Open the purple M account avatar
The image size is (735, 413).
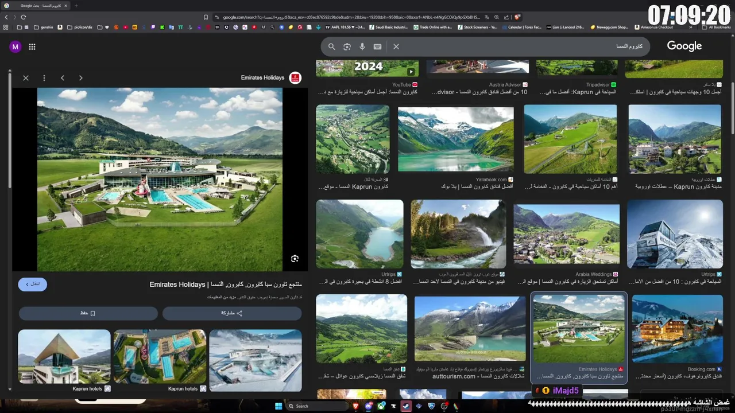(16, 47)
